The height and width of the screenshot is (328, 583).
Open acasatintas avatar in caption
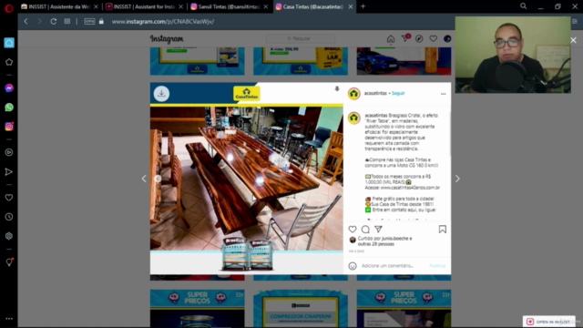click(354, 118)
